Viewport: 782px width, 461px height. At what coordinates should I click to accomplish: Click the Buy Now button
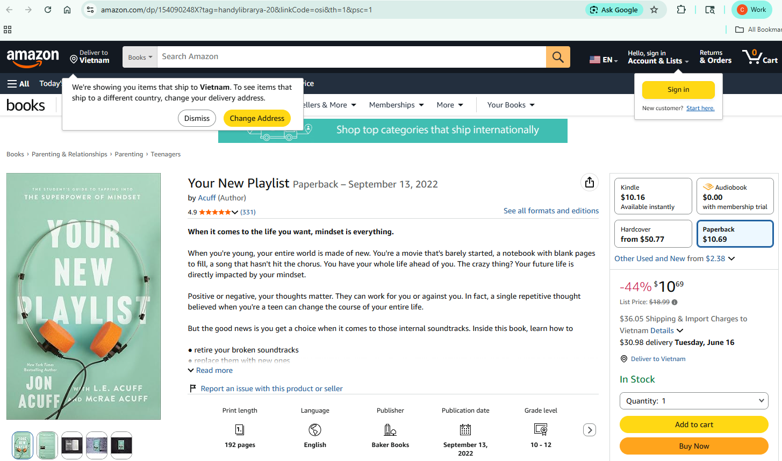pyautogui.click(x=694, y=446)
